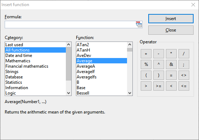Choose the Date and time category
Screen dimensions: 199x140
coord(35,55)
